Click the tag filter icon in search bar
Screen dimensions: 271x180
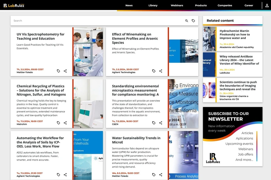pos(193,21)
